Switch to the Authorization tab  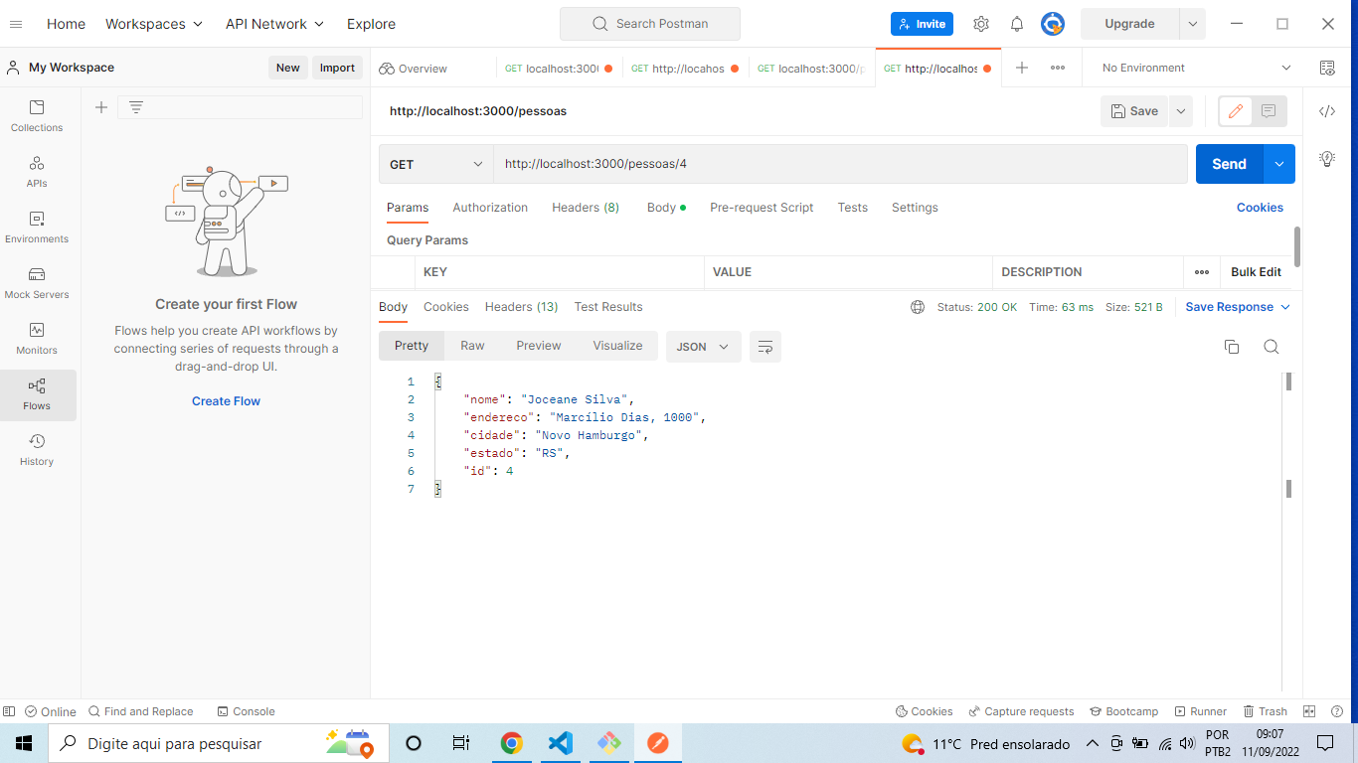[x=490, y=208]
